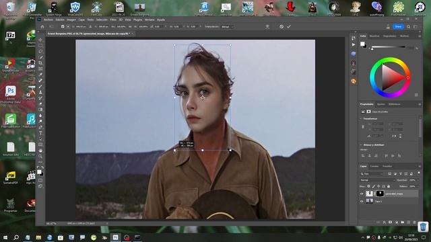Click the Share button
Viewport: 431px width, 242px height.
(x=398, y=27)
